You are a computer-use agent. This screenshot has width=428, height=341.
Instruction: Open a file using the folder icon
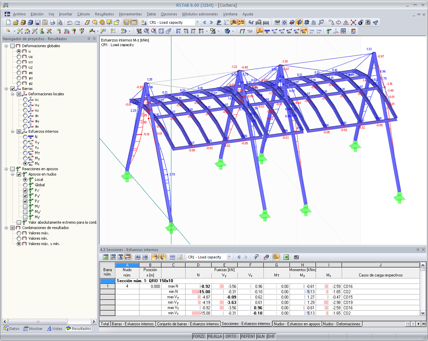click(16, 22)
